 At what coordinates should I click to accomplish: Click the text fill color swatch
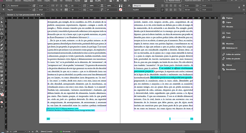point(121,6)
